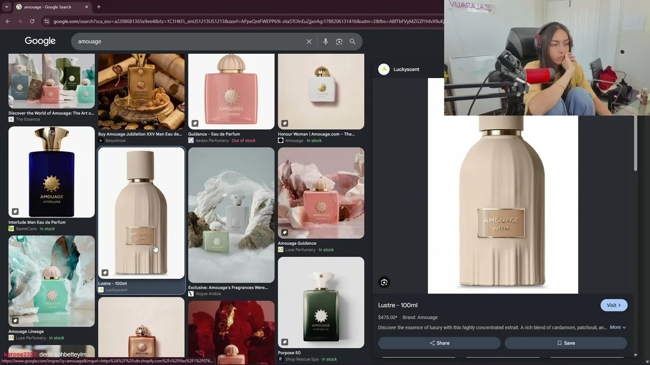The width and height of the screenshot is (650, 365).
Task: Open a new browser tab
Action: [x=99, y=7]
